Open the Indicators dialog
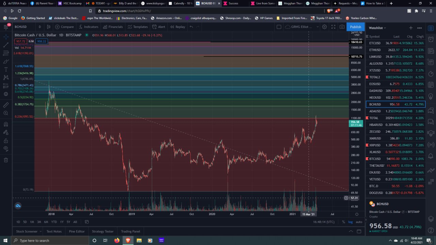The image size is (436, 245). point(88,27)
